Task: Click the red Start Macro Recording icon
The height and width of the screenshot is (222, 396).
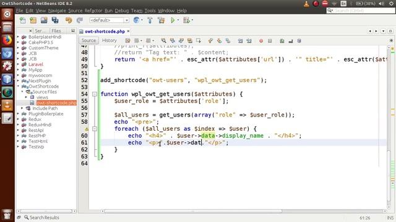Action: pos(261,41)
